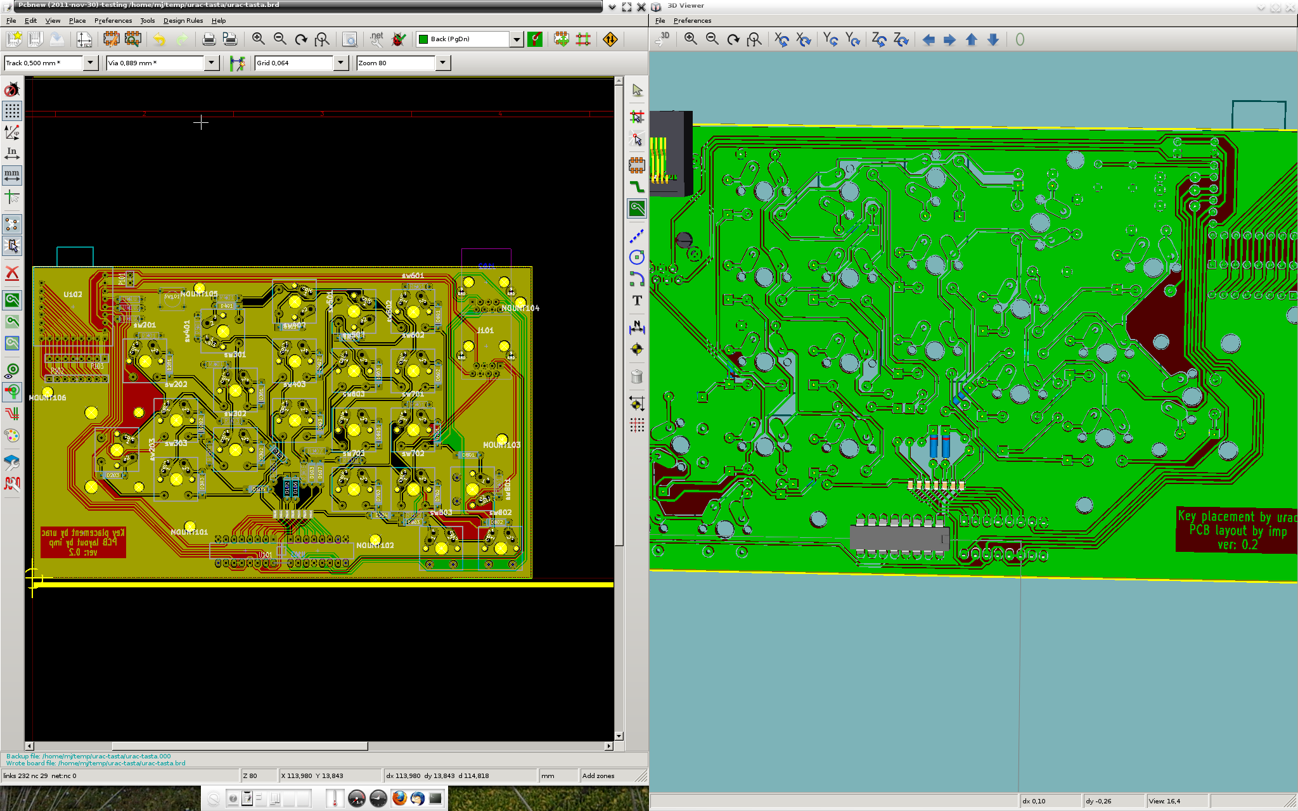Click the Undo arrow button
The width and height of the screenshot is (1298, 811).
[160, 39]
